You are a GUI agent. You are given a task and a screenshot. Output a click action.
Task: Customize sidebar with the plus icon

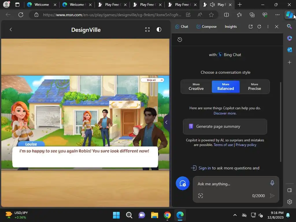pos(289,62)
